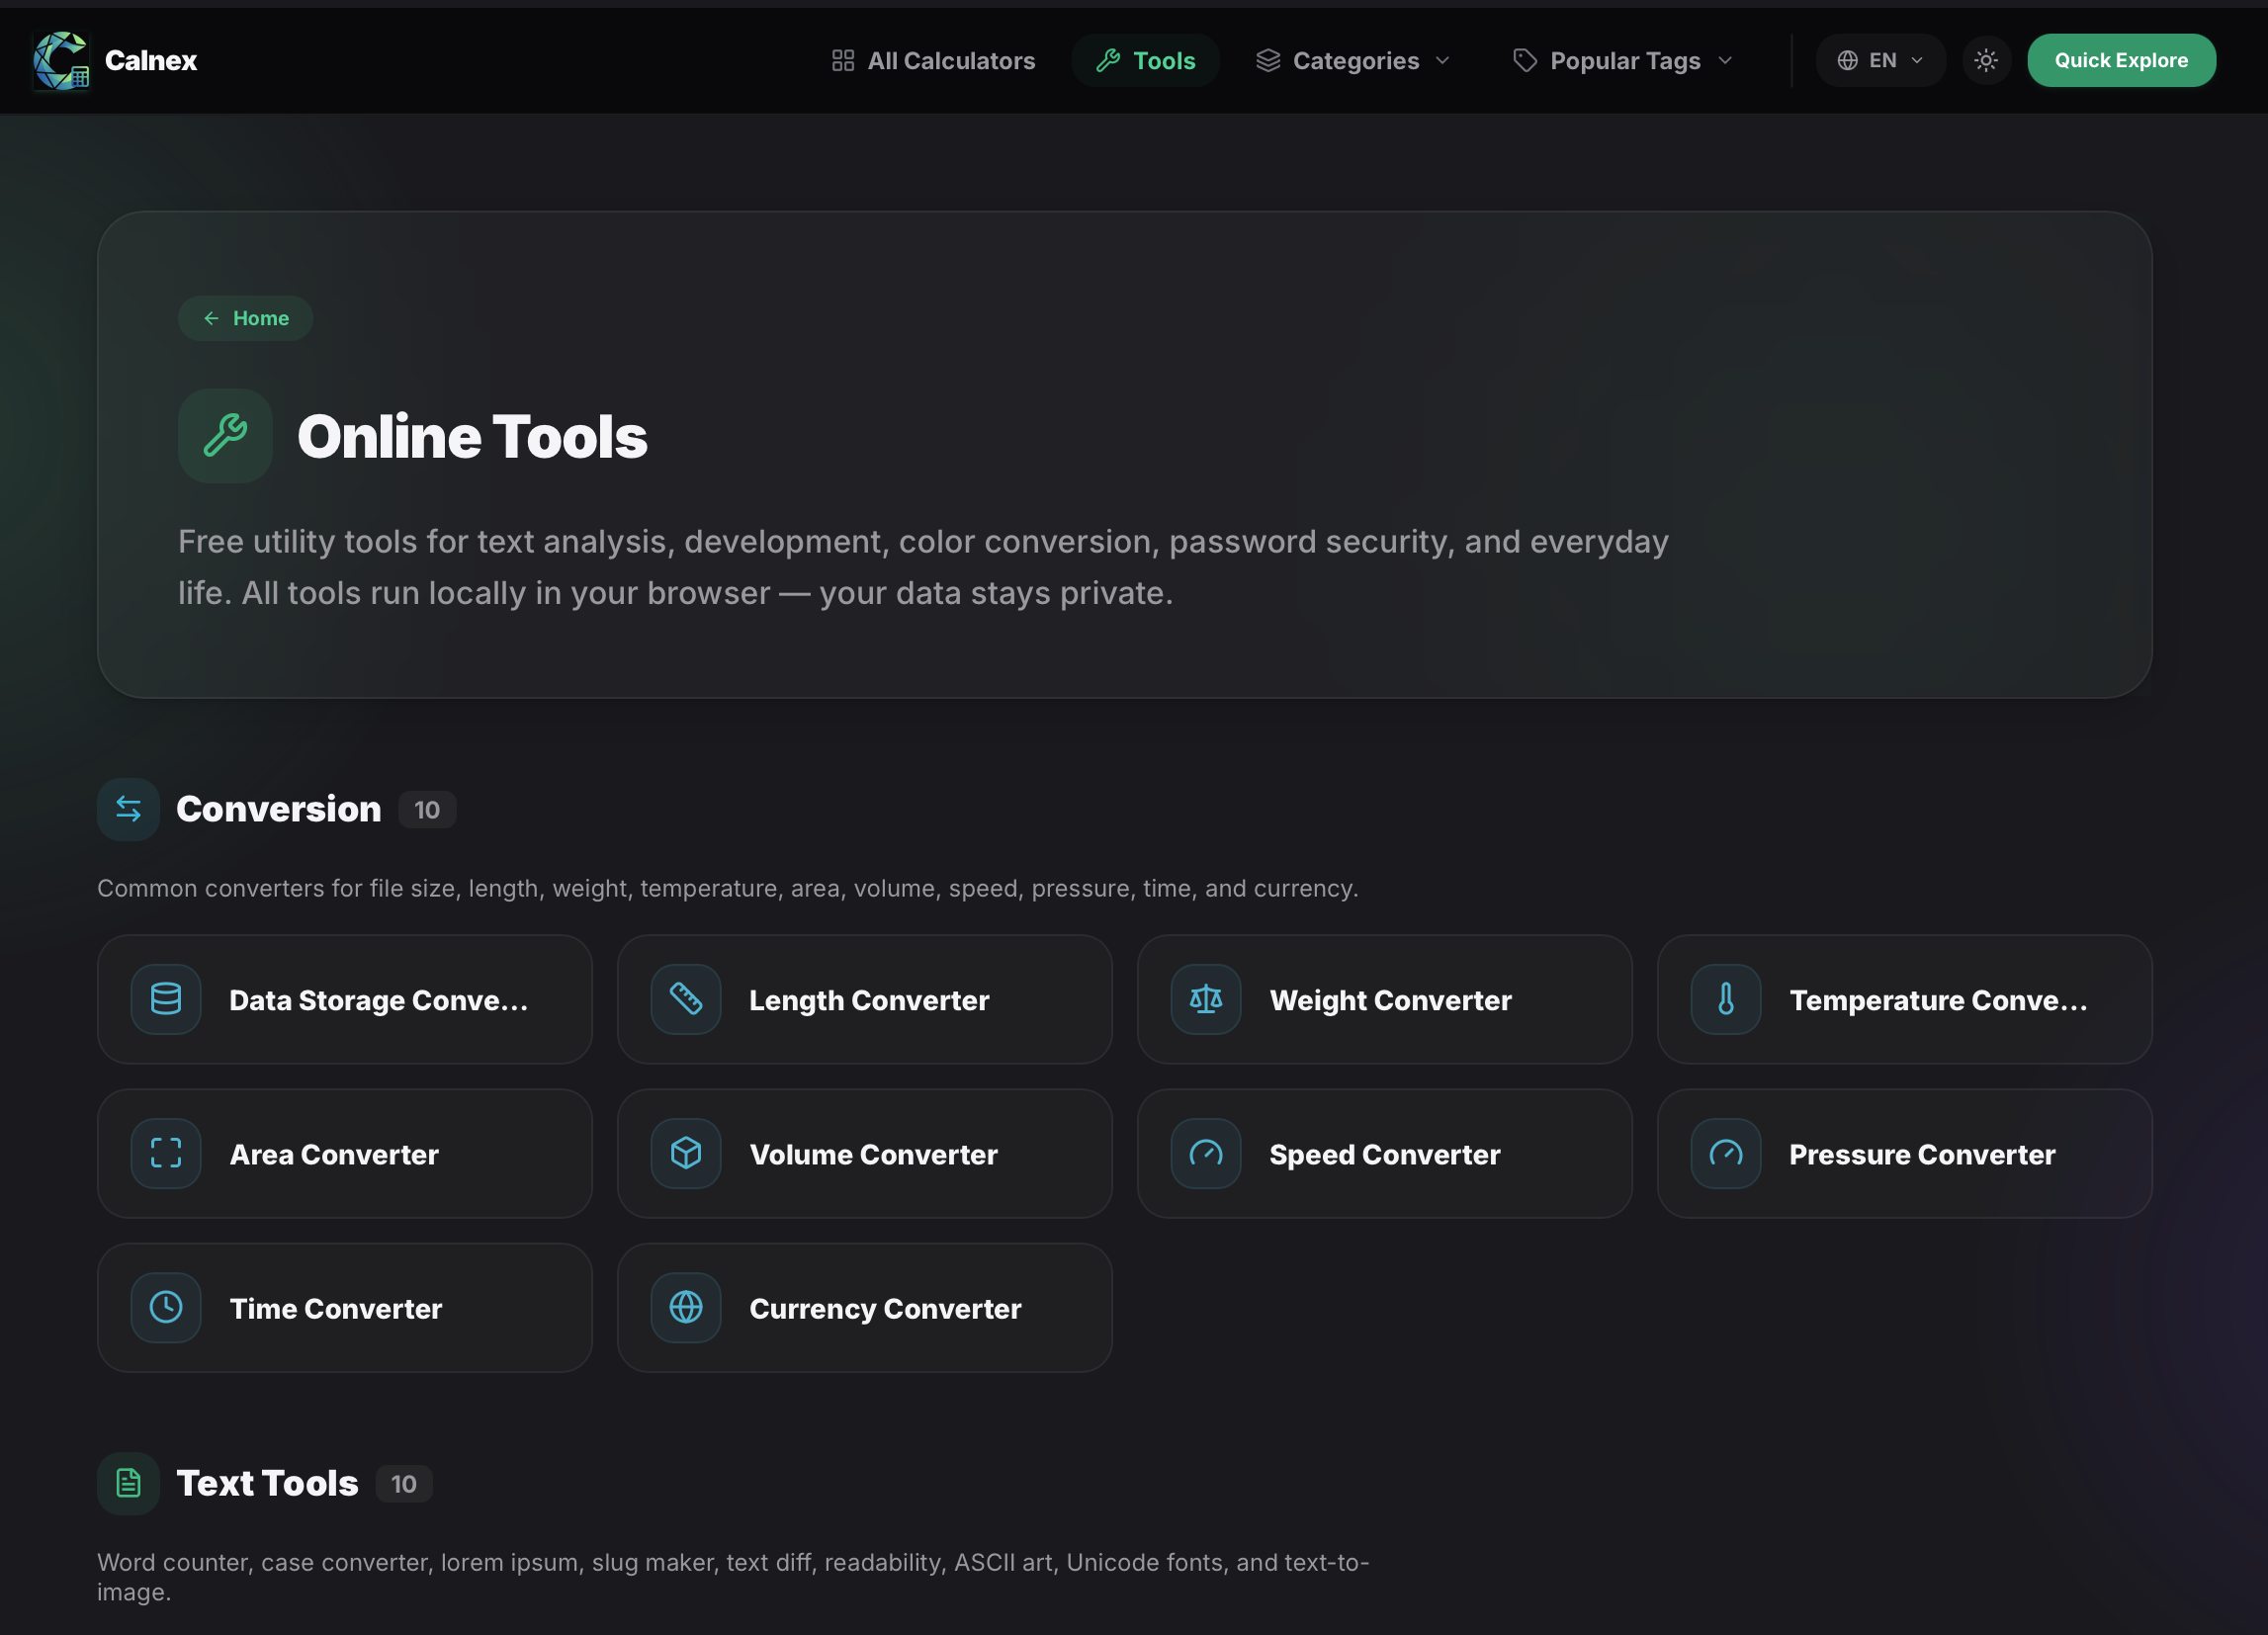Screen dimensions: 2268x1635
Task: Click the Online Tools page title
Action: point(472,437)
